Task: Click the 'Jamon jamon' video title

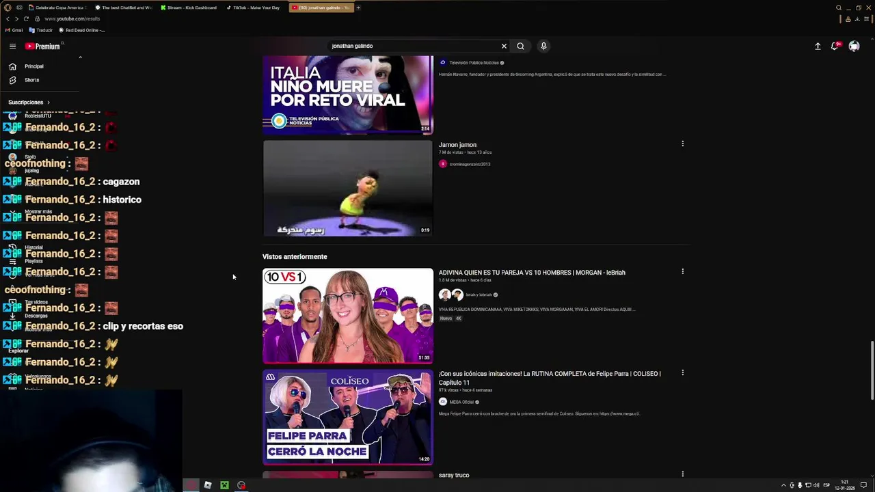Action: [457, 145]
